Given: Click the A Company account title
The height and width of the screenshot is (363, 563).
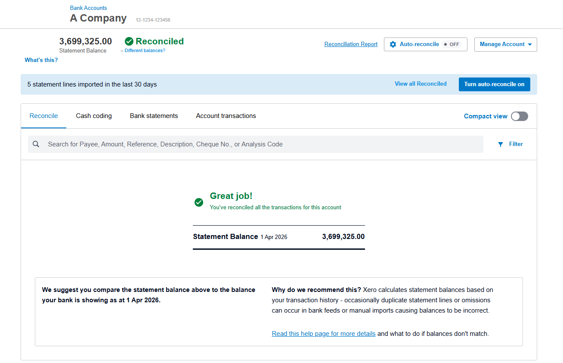Looking at the screenshot, I should tap(98, 18).
